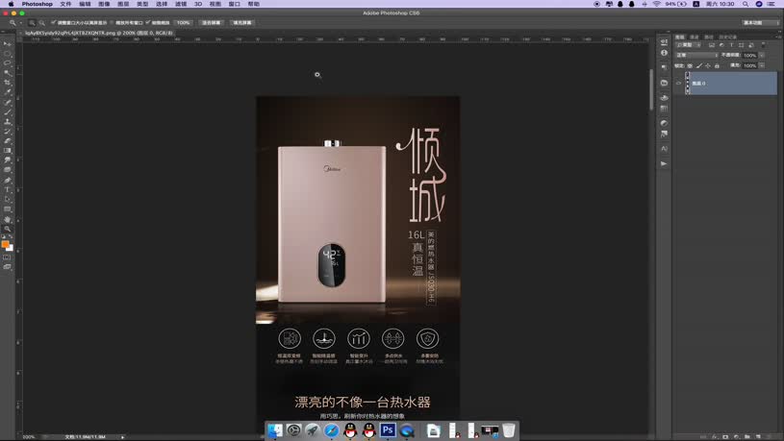Screen dimensions: 784x441
Task: Click layer 0 thumbnail
Action: pyautogui.click(x=688, y=84)
